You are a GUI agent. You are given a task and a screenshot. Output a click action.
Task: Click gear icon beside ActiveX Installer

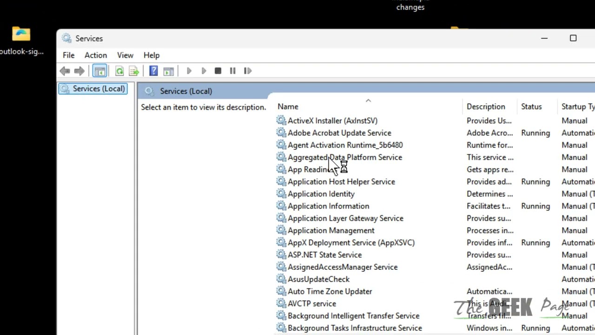(x=281, y=121)
